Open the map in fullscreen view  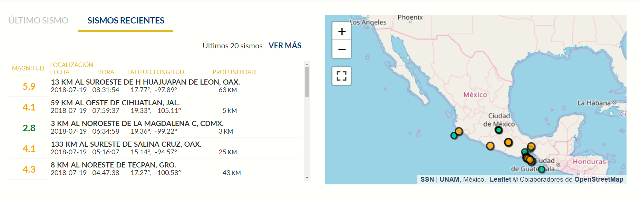[342, 76]
